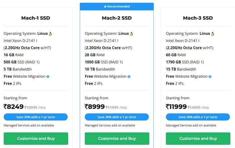Image resolution: width=235 pixels, height=148 pixels.
Task: Click Linux penguin icon in Mach-2 plan
Action: click(x=132, y=34)
